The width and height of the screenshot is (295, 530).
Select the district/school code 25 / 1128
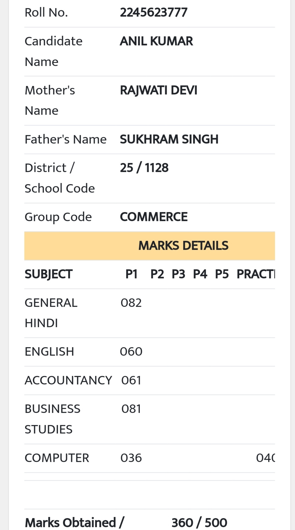[x=144, y=168]
